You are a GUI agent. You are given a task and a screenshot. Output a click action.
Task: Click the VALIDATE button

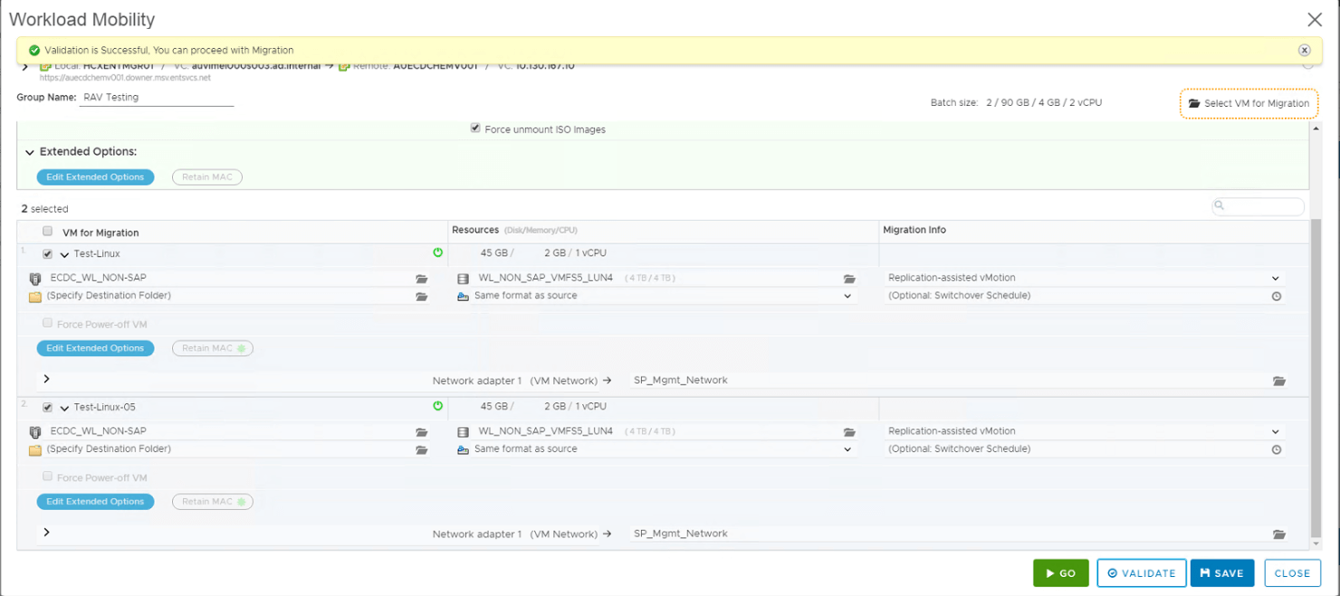[1141, 572]
